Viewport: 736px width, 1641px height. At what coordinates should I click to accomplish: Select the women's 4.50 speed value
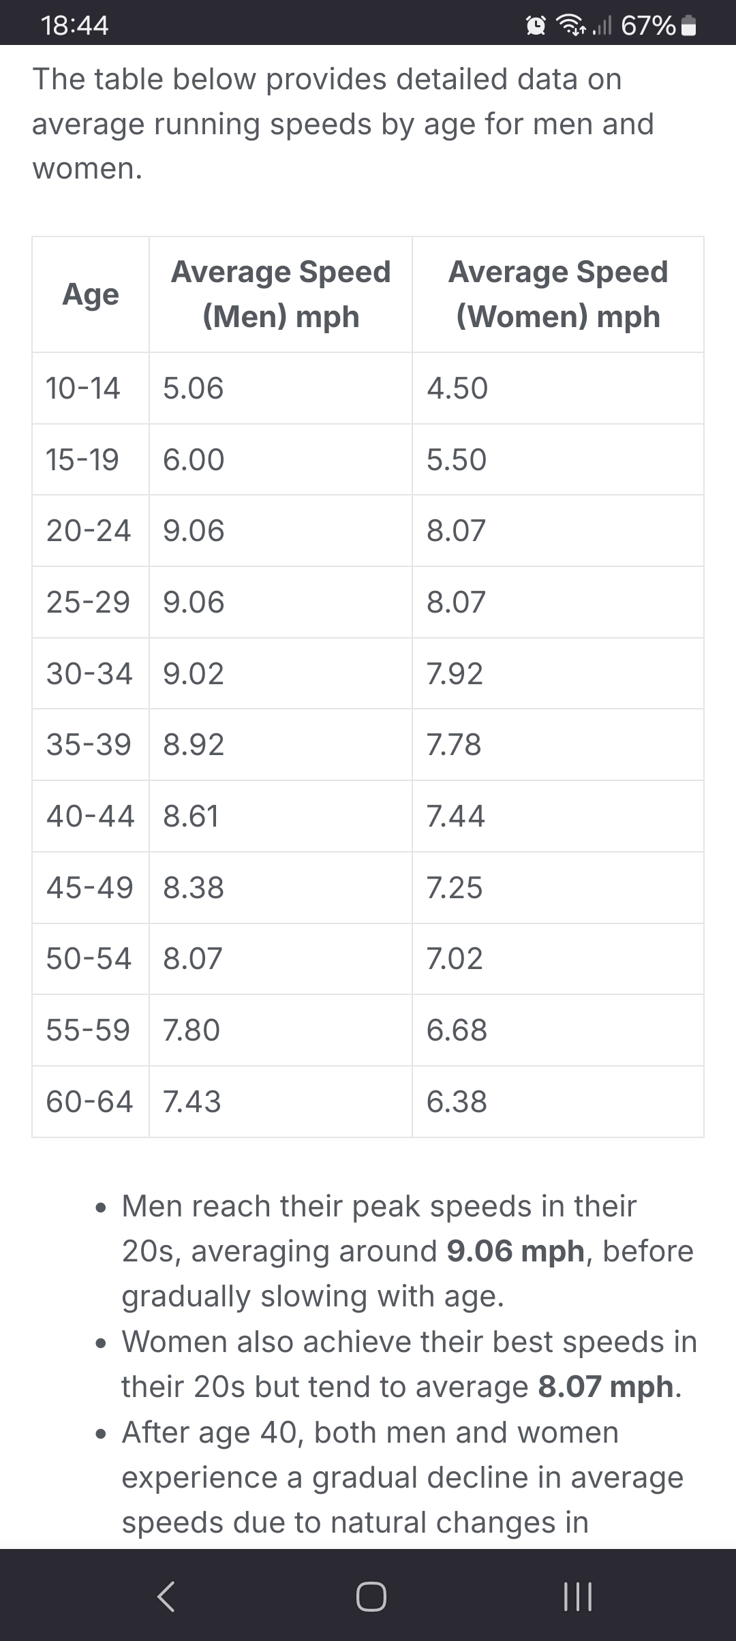(x=457, y=388)
